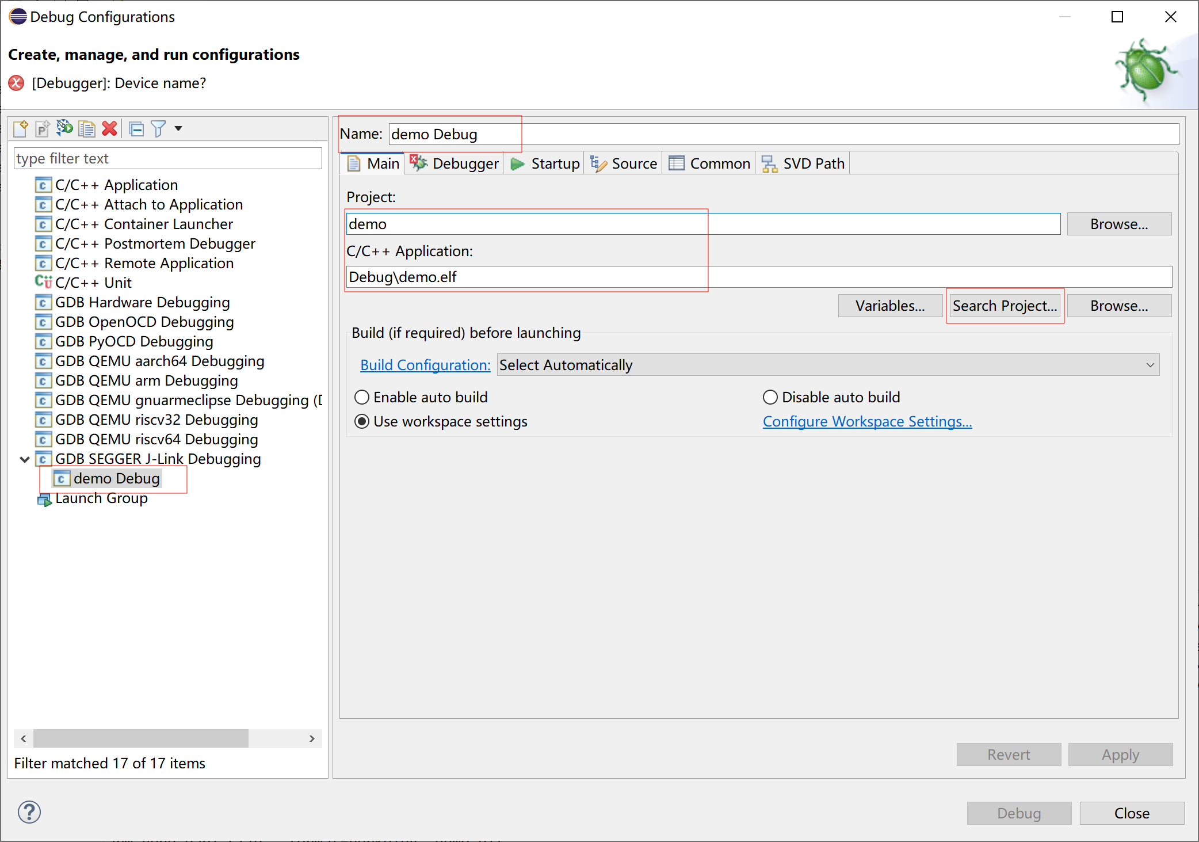Collapse the GDB SEGGER J-Link Debugging node
This screenshot has height=842, width=1199.
click(x=25, y=459)
